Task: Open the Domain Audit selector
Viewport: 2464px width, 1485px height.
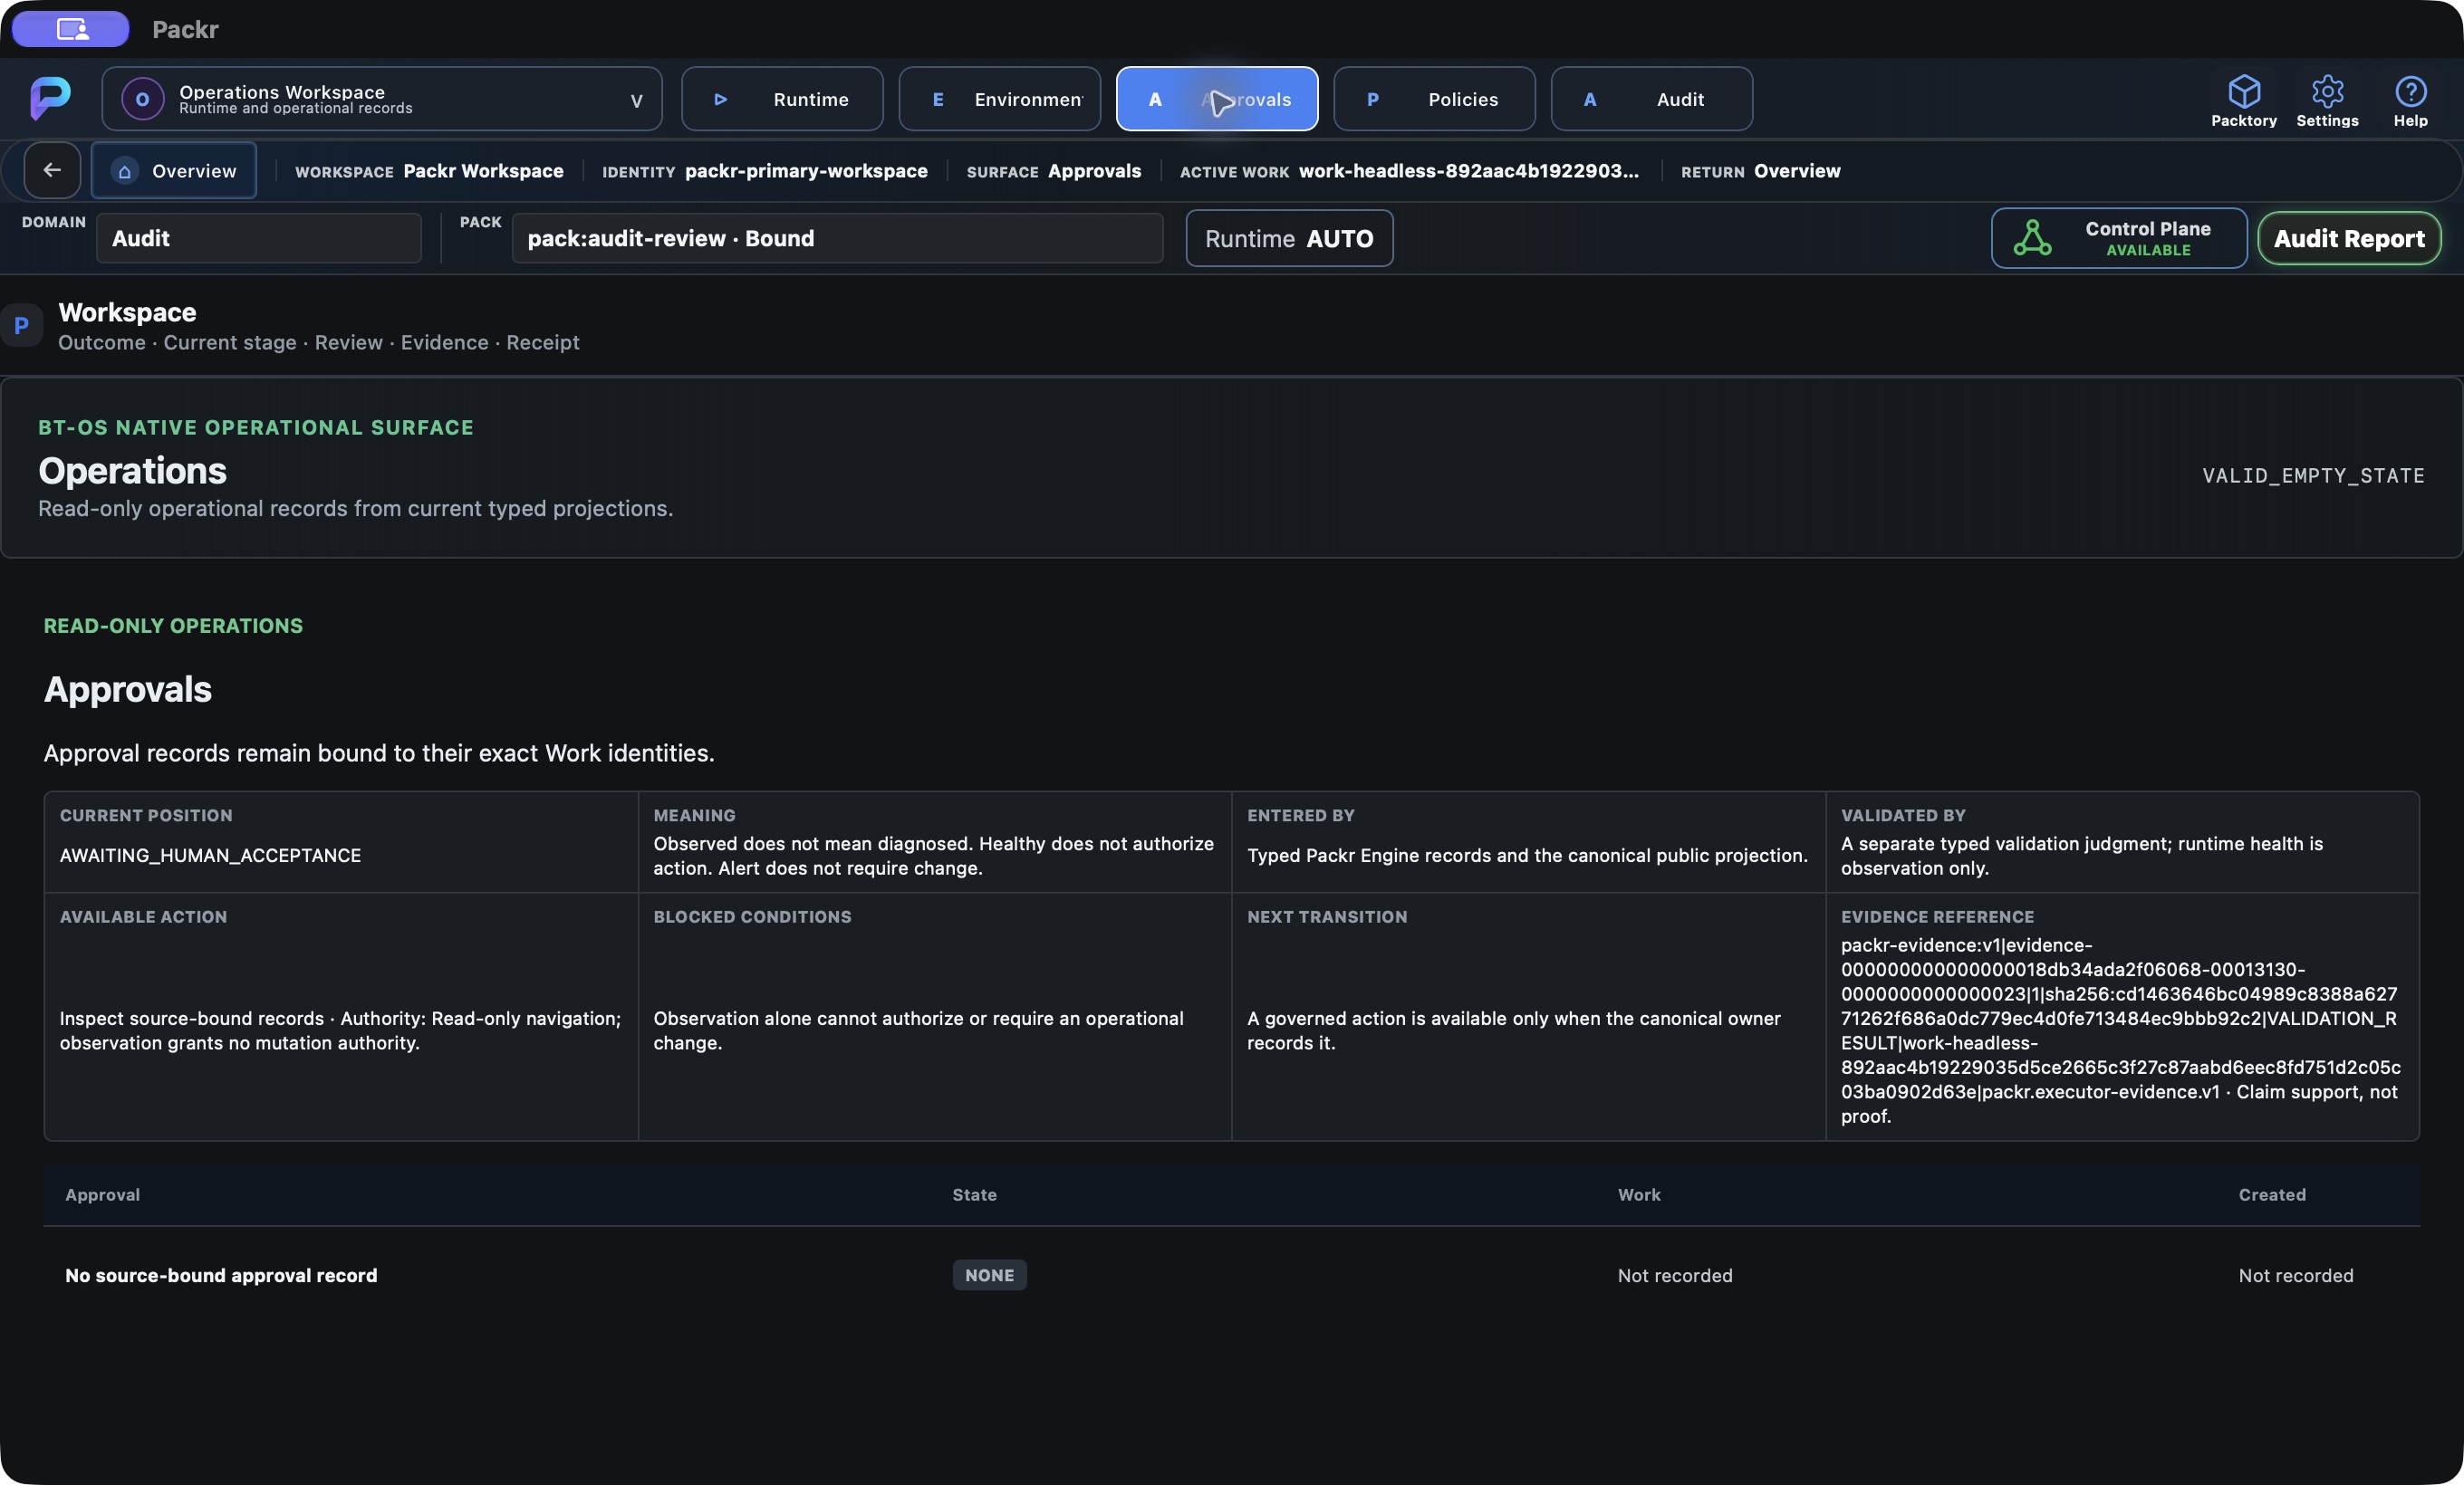Action: pos(259,238)
